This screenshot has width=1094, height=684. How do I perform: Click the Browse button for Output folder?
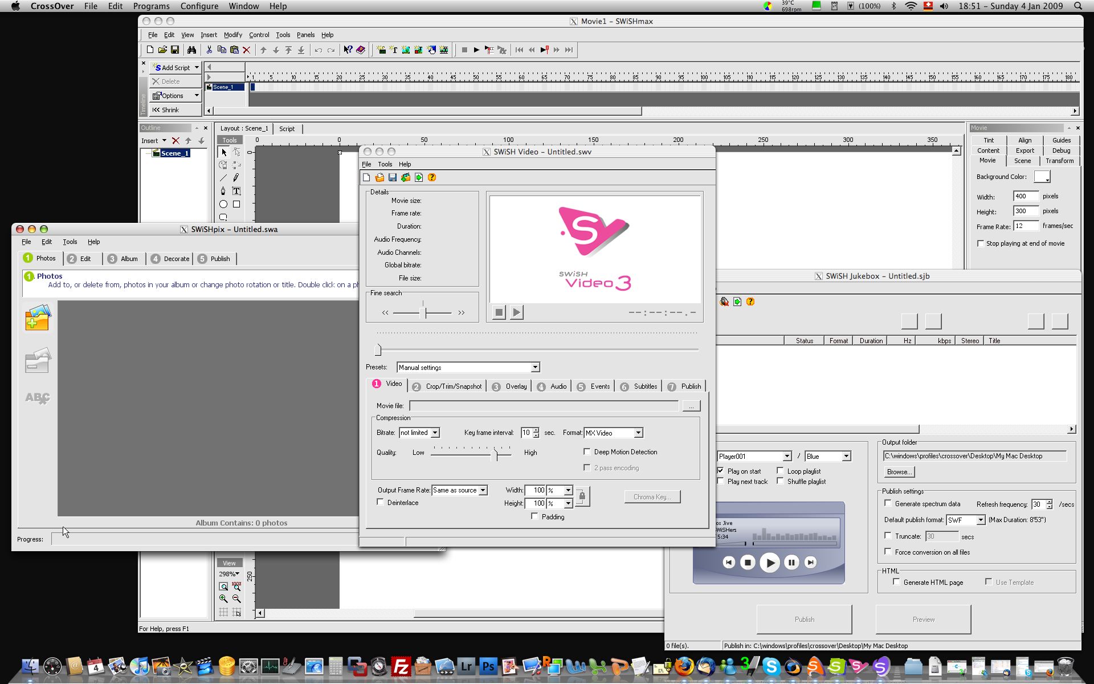point(899,472)
